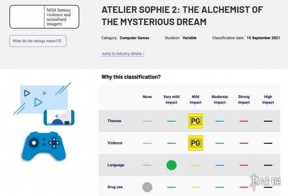Click external link icon beside ratings question
The width and height of the screenshot is (288, 196).
(60, 41)
